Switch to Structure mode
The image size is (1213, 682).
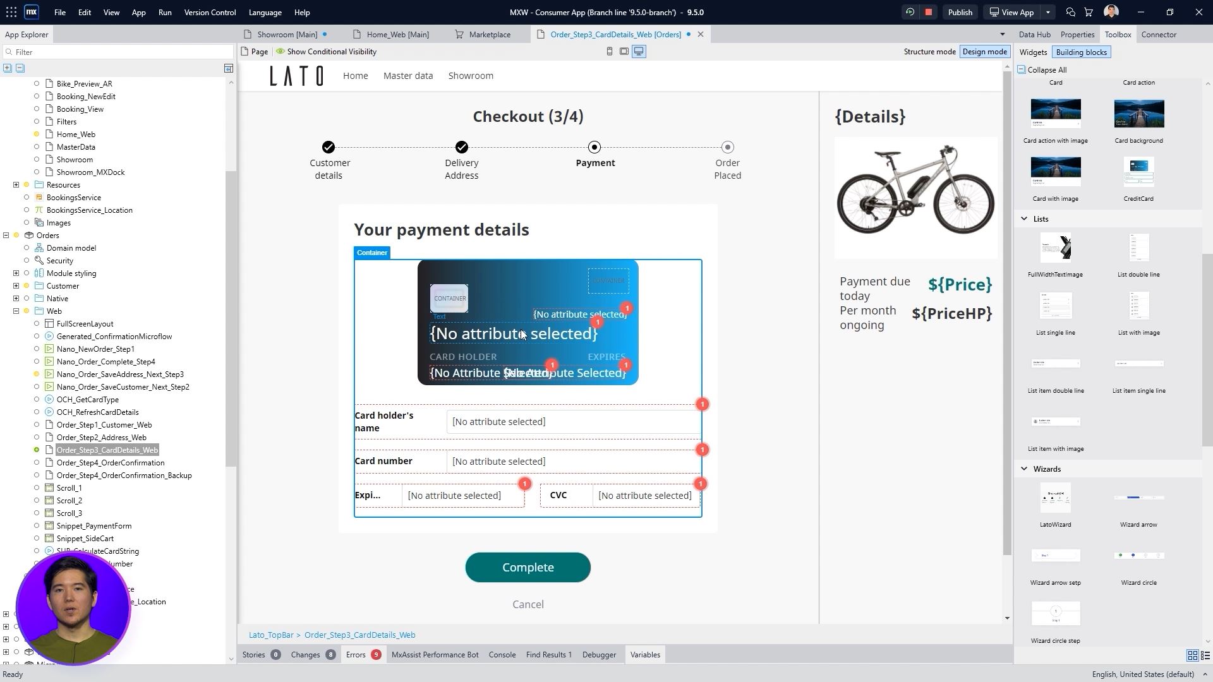coord(929,52)
